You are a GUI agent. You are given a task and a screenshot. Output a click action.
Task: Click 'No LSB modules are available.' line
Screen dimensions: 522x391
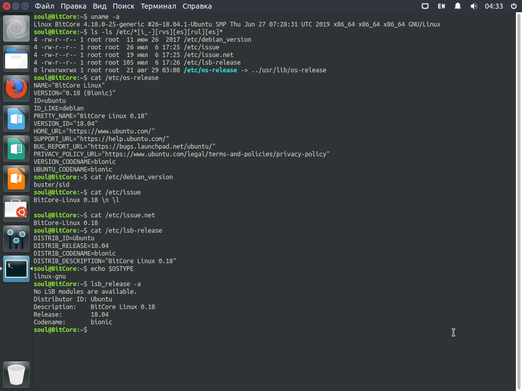[x=85, y=292]
